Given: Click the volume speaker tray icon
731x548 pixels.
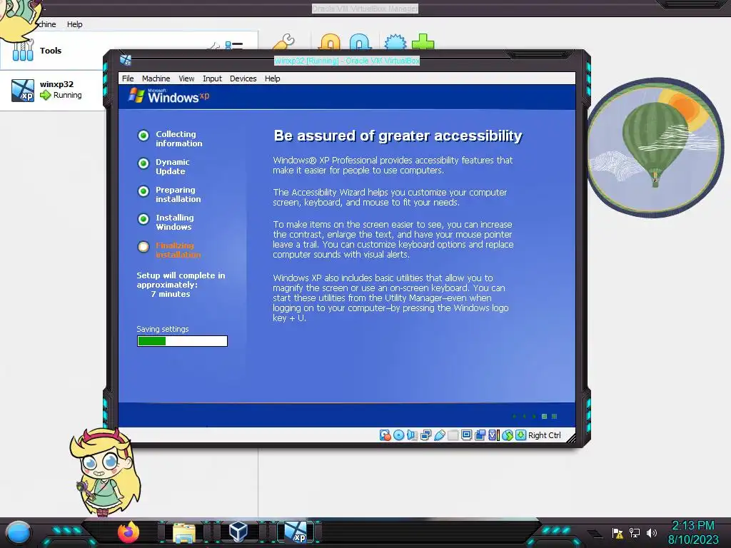Looking at the screenshot, I should 651,532.
